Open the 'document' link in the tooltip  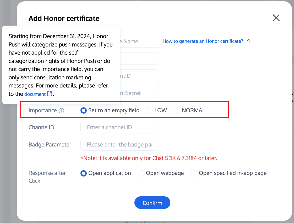click(x=35, y=94)
